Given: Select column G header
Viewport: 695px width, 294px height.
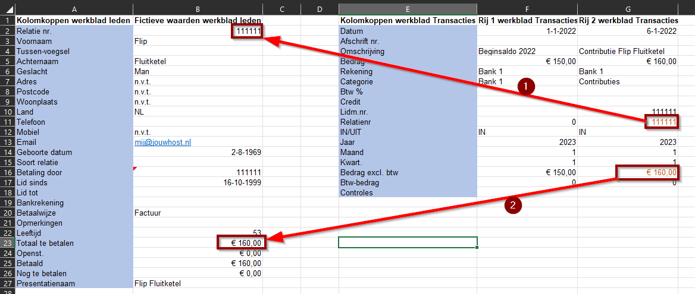Looking at the screenshot, I should click(x=628, y=10).
